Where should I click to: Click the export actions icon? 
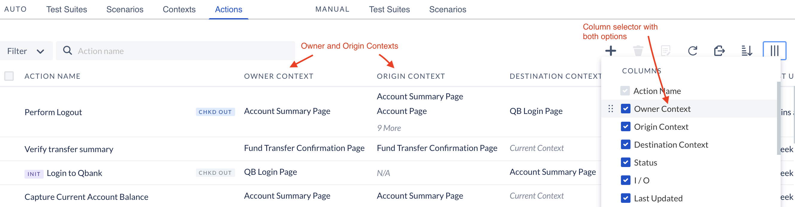point(720,51)
